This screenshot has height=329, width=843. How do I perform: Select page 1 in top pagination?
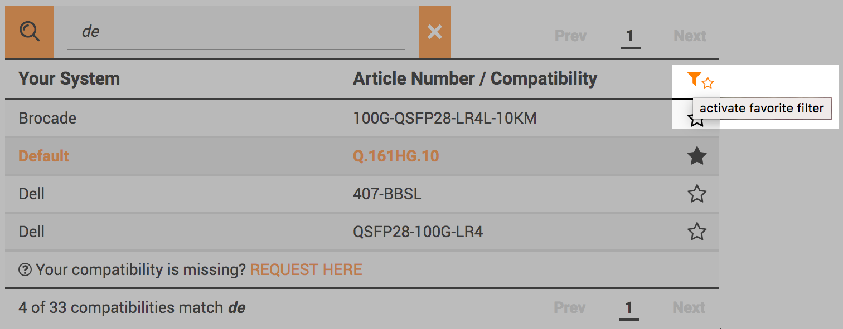(x=630, y=37)
